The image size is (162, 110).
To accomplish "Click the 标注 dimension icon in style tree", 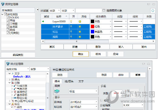I will 13,104.
